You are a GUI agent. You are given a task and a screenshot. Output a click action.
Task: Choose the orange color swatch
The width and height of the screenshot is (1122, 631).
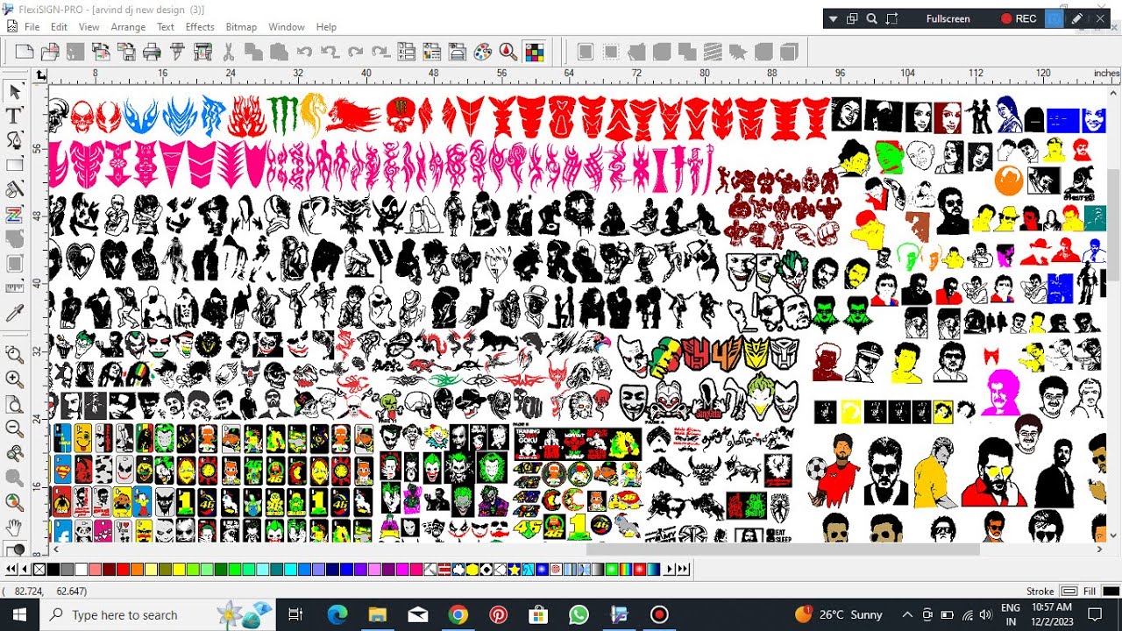(137, 569)
